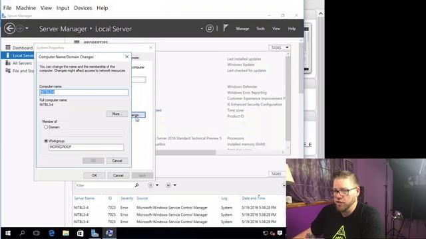Image resolution: width=426 pixels, height=239 pixels.
Task: Click the Server Manager forward arrow
Action: pos(20,29)
